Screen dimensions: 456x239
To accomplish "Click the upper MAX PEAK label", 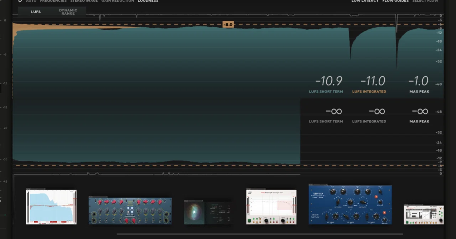I will [419, 92].
